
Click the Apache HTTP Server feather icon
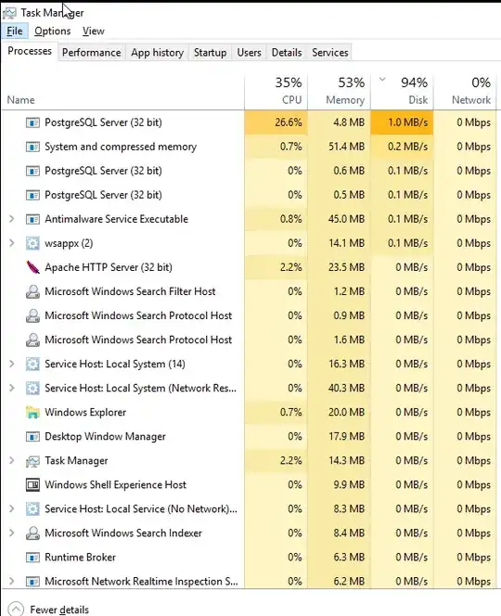point(32,267)
